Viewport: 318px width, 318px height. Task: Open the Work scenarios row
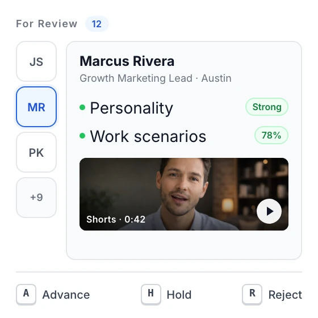[x=184, y=136]
